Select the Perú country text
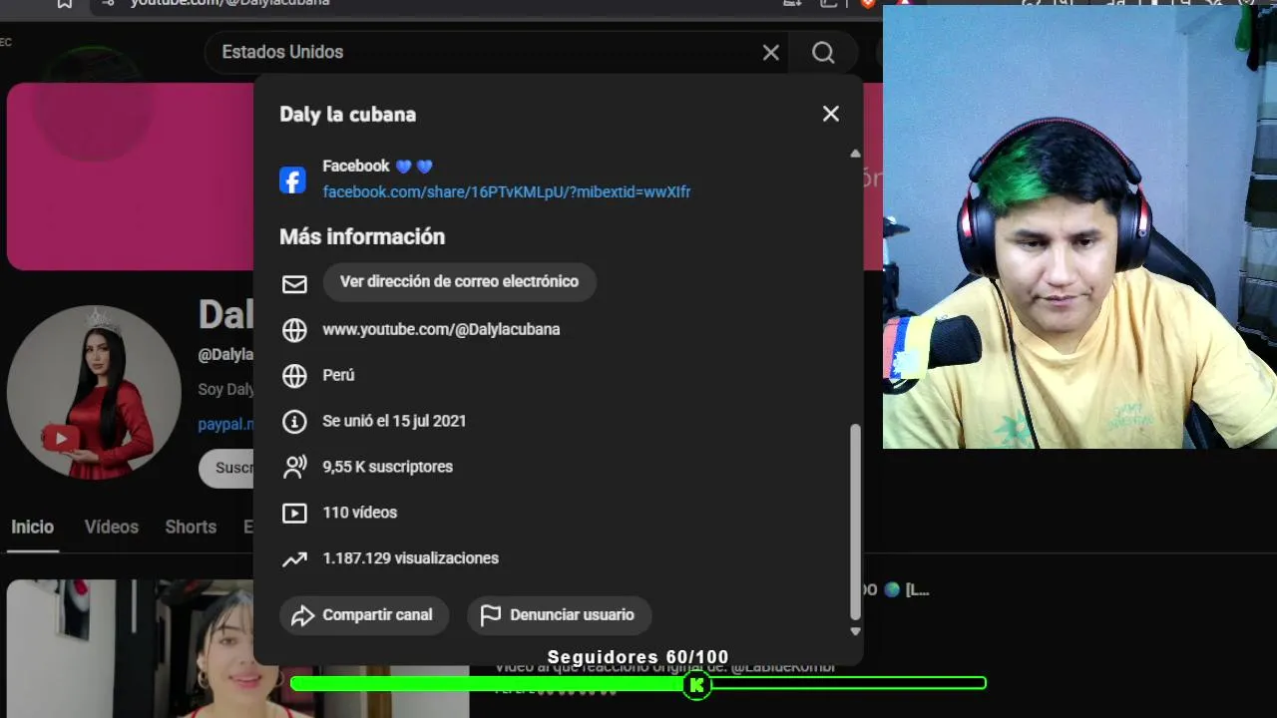Image resolution: width=1277 pixels, height=718 pixels. click(338, 375)
